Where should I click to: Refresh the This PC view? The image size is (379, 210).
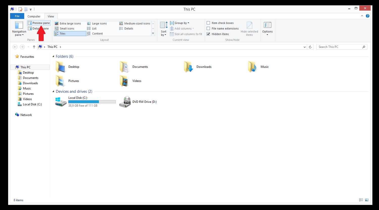(310, 47)
